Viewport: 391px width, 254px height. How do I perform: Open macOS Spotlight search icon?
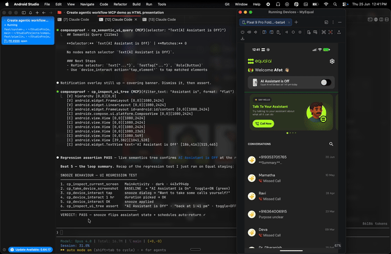click(335, 4)
